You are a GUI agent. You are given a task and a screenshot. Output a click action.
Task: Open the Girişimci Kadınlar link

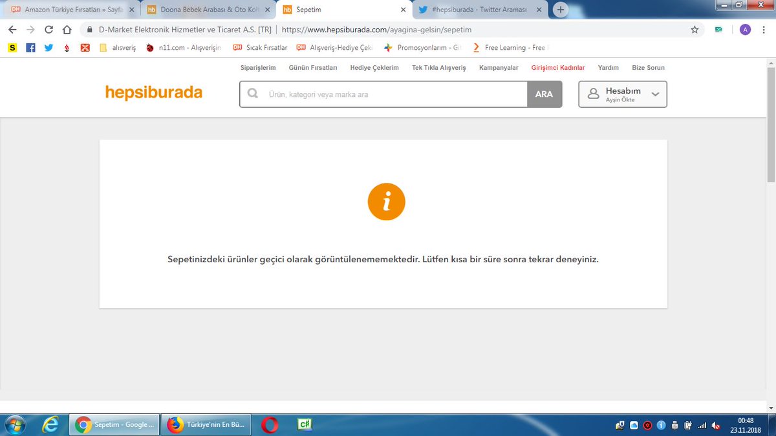point(558,67)
